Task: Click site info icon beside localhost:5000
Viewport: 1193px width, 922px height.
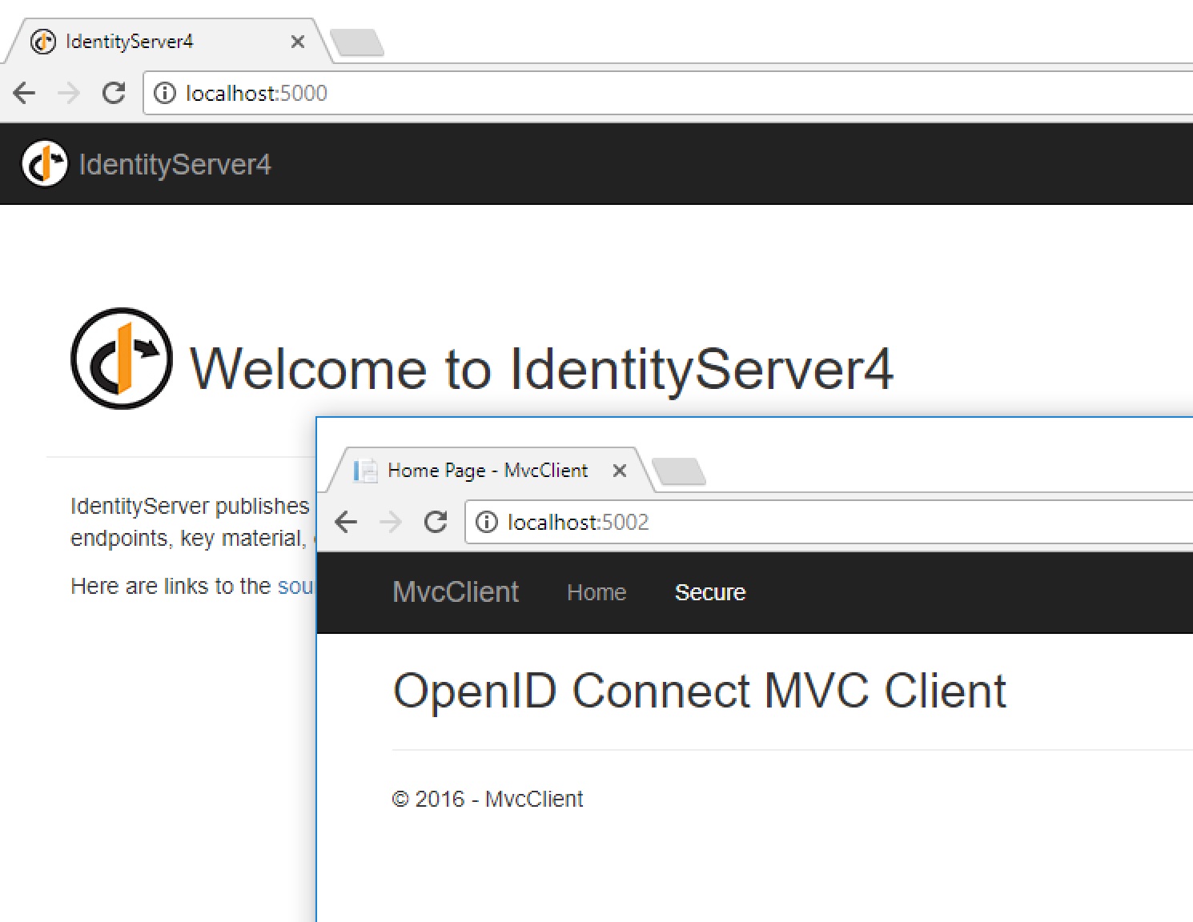Action: 165,94
